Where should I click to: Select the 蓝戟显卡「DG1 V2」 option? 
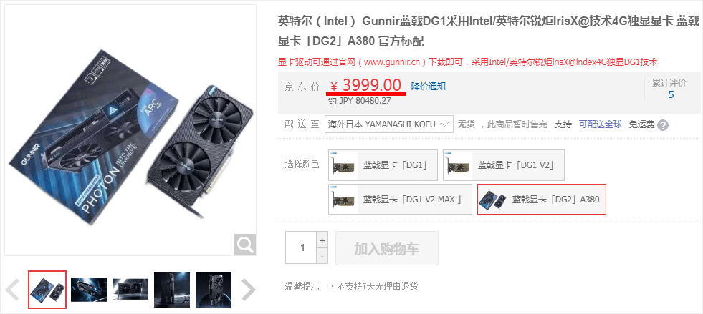504,165
